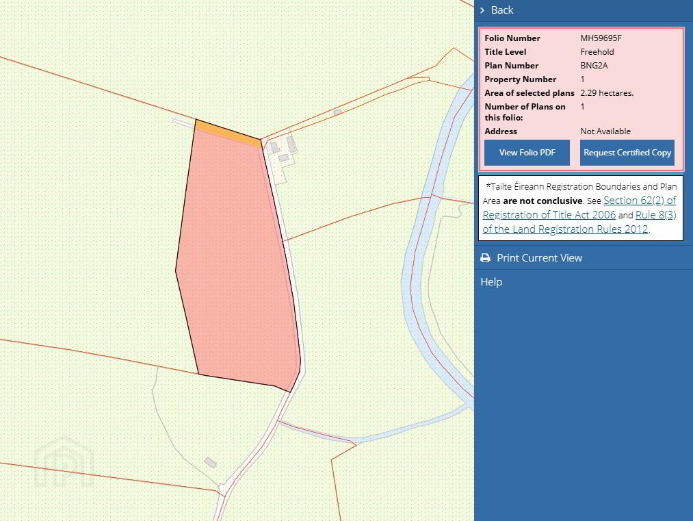Click the faded house watermark logo

click(64, 463)
